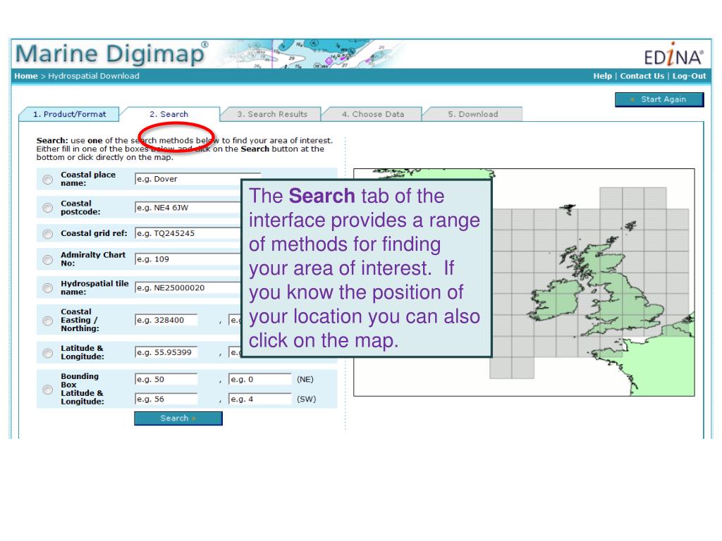Click the Latitude field showing 55.95399
The height and width of the screenshot is (541, 722).
click(x=166, y=352)
